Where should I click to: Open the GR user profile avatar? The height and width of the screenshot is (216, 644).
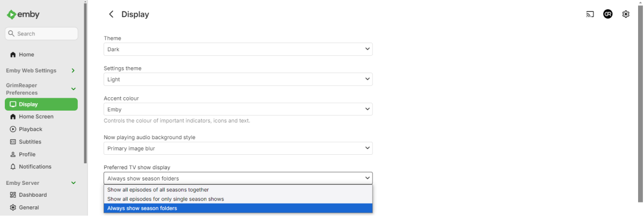point(608,15)
